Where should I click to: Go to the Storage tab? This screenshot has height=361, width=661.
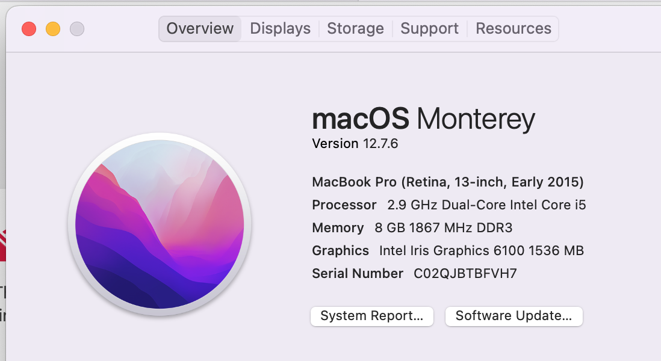tap(355, 28)
